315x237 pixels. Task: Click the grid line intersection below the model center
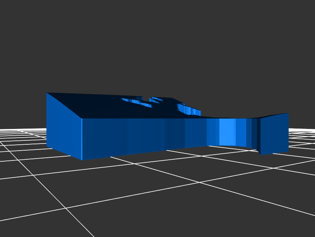click(200, 183)
